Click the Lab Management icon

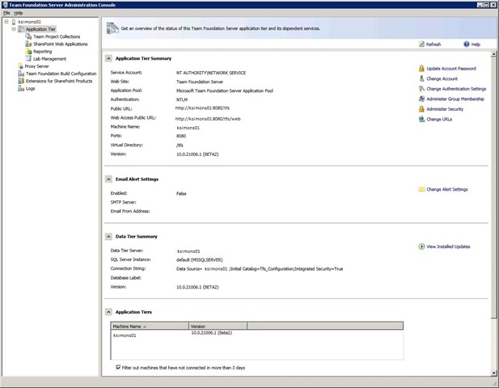tap(28, 58)
